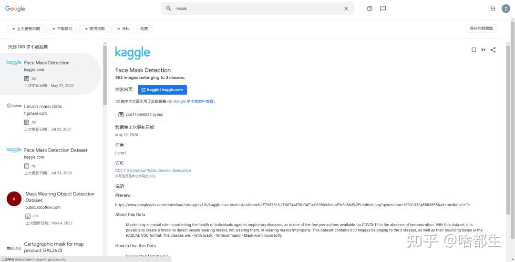Open the CC0 1.0 Universal license link
This screenshot has width=515, height=262.
153,171
